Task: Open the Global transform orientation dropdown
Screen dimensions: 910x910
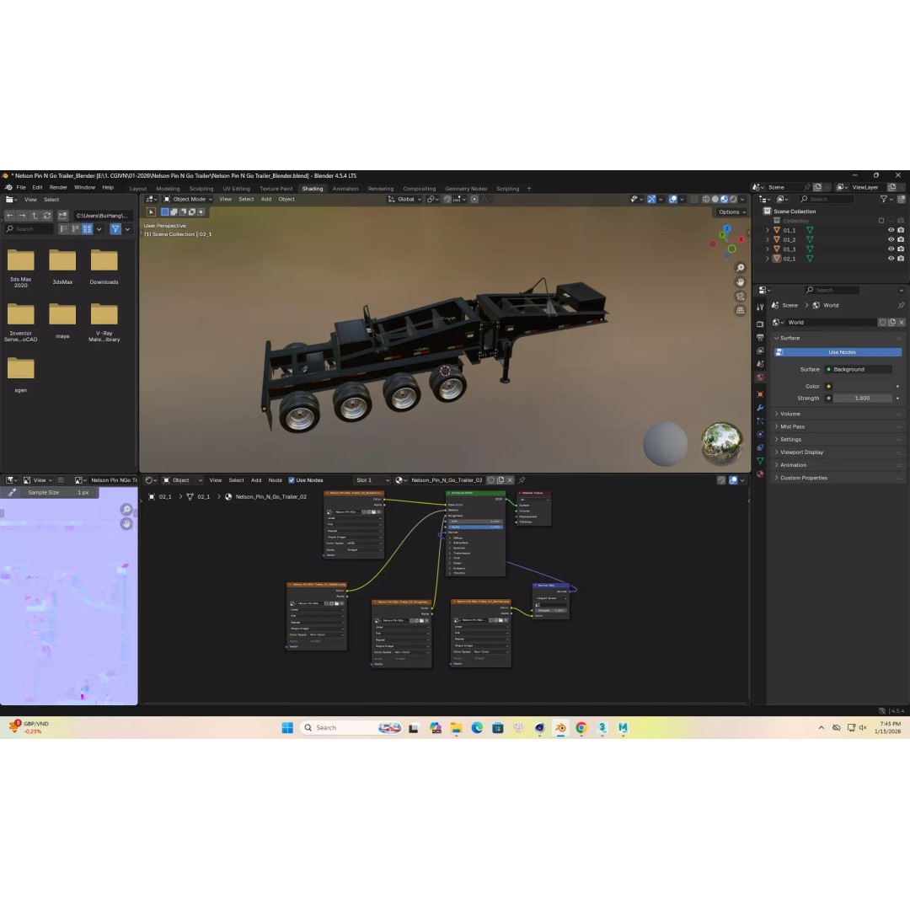Action: 404,199
